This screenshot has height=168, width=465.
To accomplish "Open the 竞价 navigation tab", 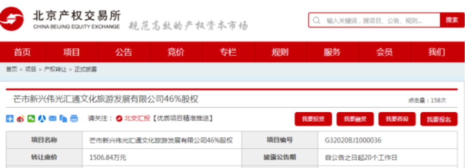I will 176,52.
